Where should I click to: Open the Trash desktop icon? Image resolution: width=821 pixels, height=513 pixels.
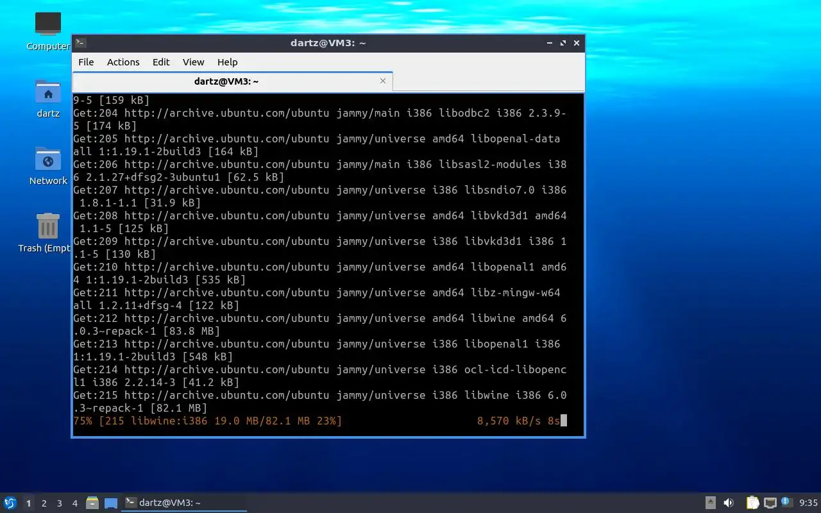48,233
